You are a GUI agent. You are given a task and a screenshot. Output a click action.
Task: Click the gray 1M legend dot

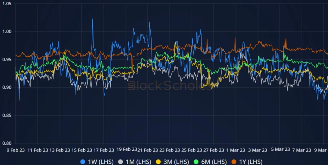pos(120,162)
